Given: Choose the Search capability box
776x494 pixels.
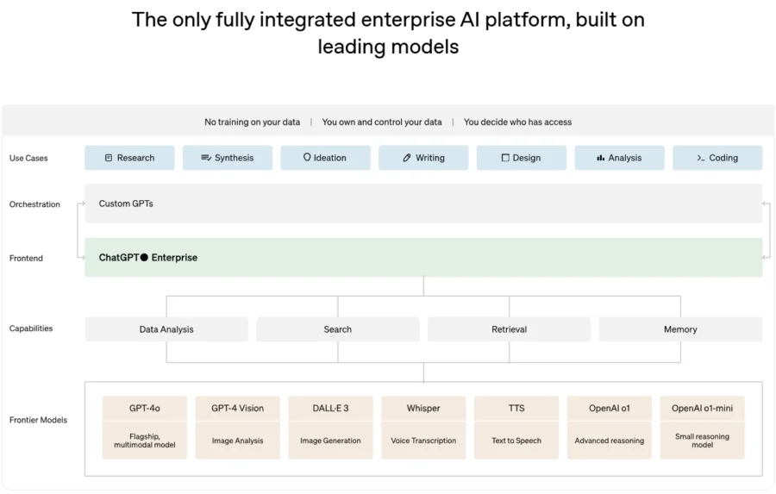Looking at the screenshot, I should coord(338,329).
